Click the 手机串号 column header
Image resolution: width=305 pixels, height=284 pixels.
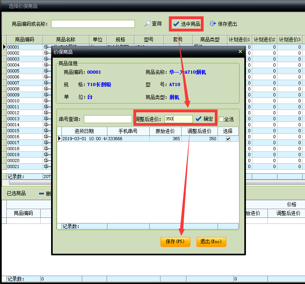(128, 131)
